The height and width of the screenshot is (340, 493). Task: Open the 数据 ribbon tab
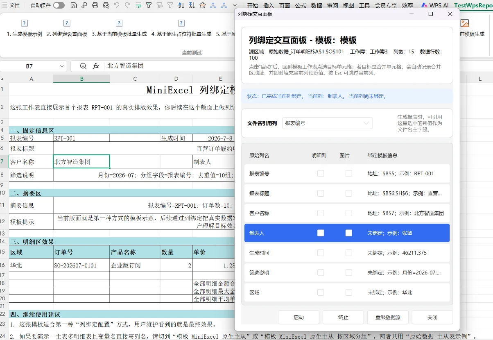tap(317, 5)
